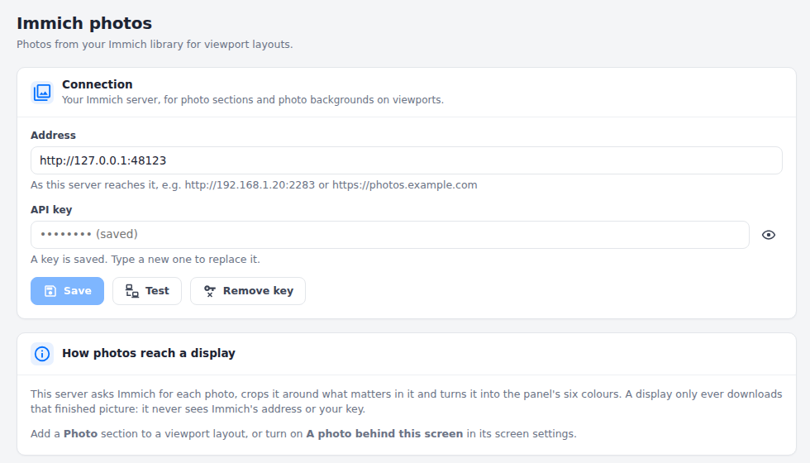810x463 pixels.
Task: Click the subtitle 'Photos from your Immich library for viewport layouts.'
Action: coord(155,45)
